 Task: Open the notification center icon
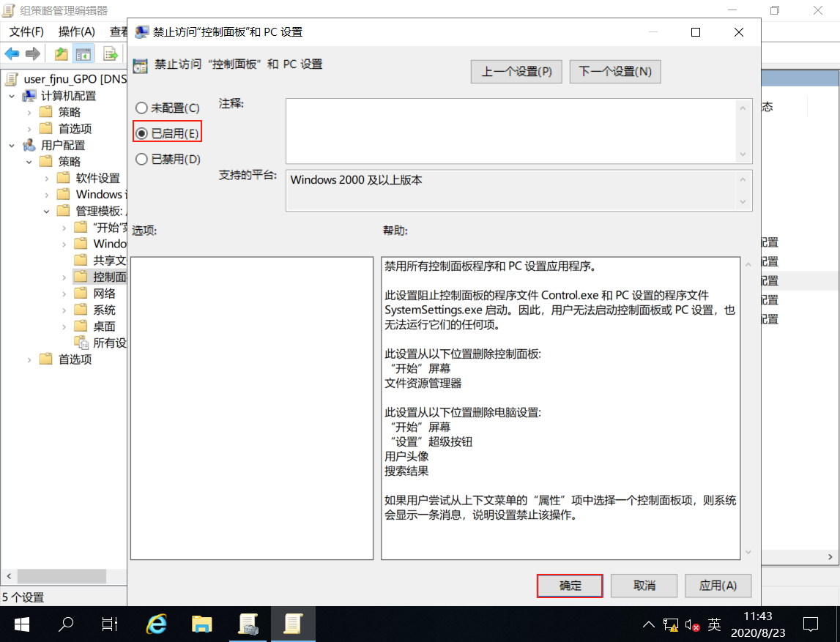coord(811,624)
